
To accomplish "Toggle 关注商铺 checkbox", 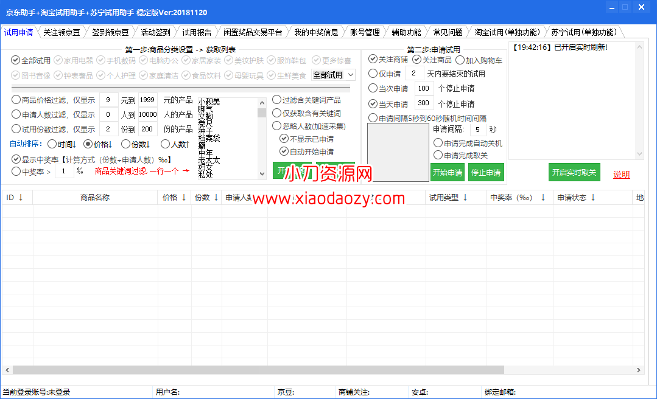I will [388, 60].
